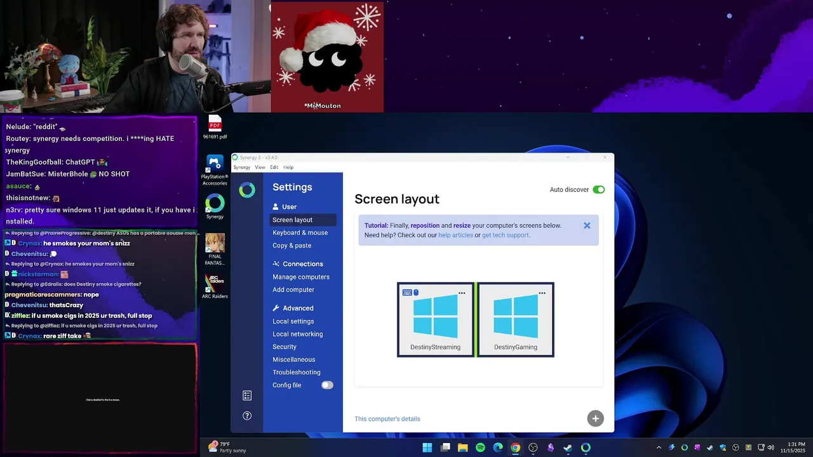The image size is (813, 457).
Task: Select the DestinyStreaming screen tile
Action: tap(436, 319)
